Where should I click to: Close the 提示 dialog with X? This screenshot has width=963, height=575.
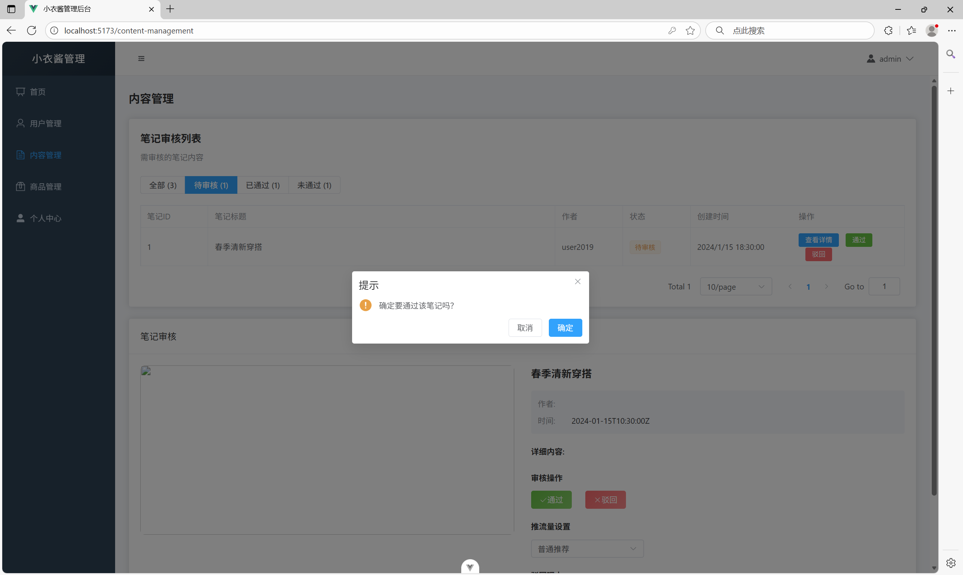(x=577, y=282)
